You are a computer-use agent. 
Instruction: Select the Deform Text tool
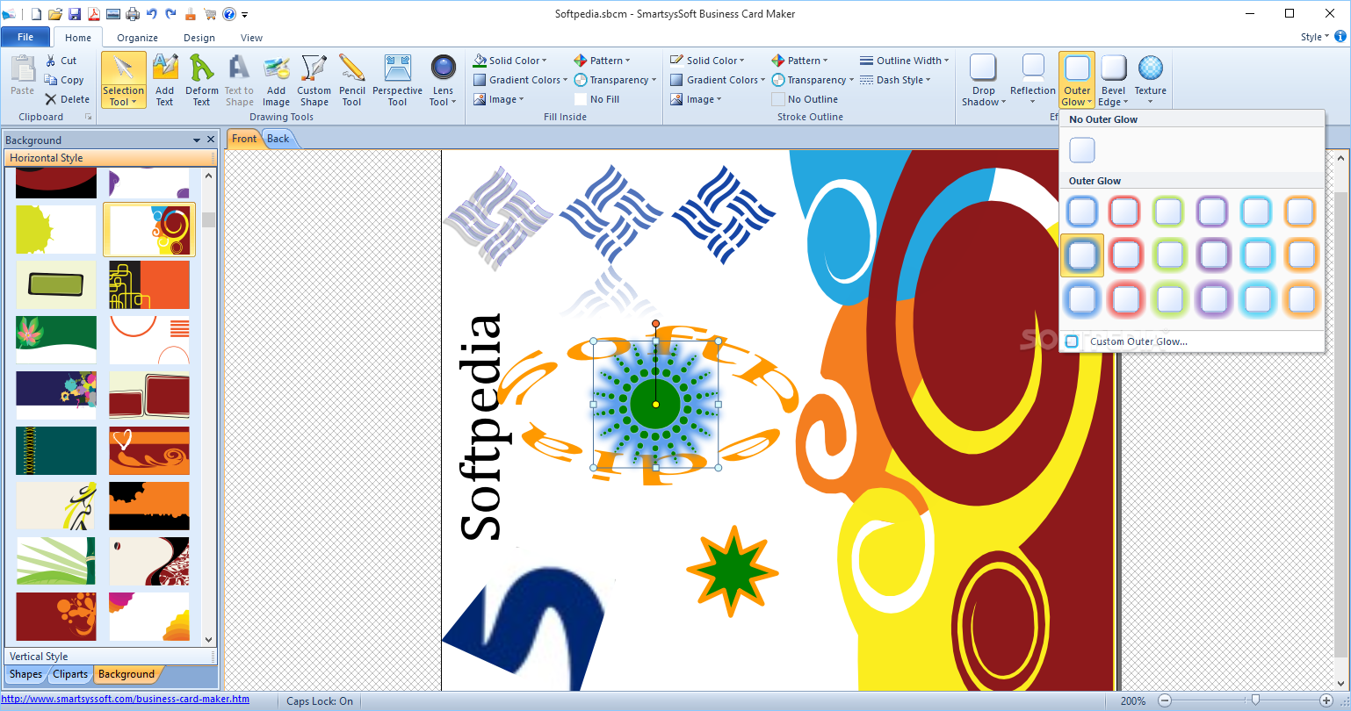pos(202,80)
